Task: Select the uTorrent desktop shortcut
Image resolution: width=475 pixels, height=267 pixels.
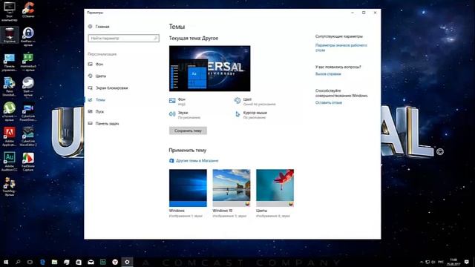Action: [x=10, y=111]
